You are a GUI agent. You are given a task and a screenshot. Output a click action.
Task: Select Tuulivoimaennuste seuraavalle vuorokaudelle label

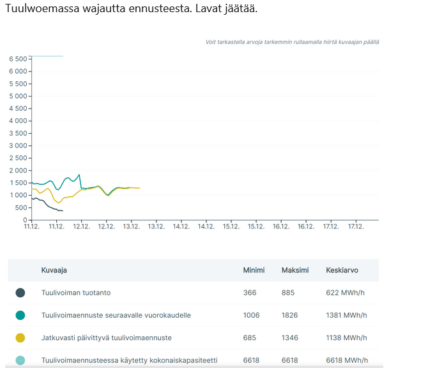[x=116, y=315]
